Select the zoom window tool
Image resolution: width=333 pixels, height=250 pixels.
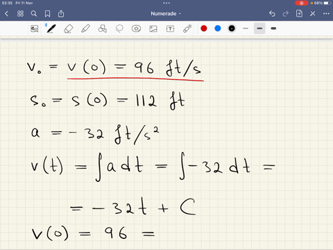[35, 28]
